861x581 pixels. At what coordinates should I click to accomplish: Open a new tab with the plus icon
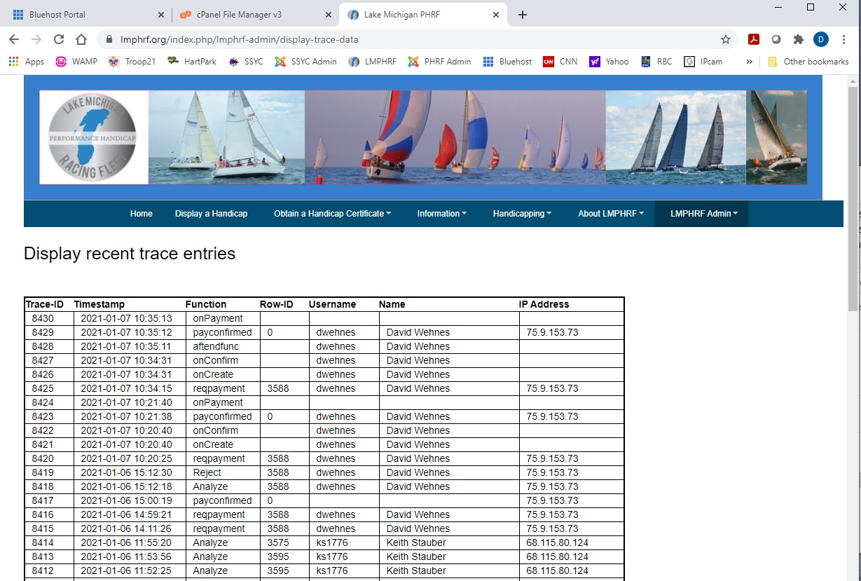pyautogui.click(x=522, y=15)
